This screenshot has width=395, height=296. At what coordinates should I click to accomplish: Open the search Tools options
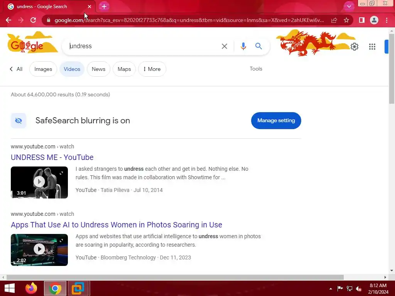pos(256,69)
